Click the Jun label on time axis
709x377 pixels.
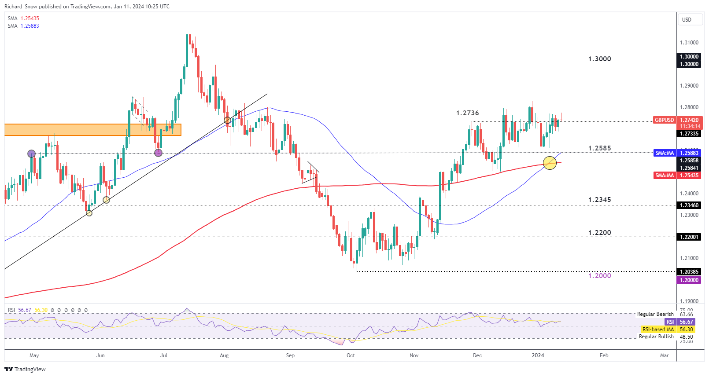(x=100, y=355)
